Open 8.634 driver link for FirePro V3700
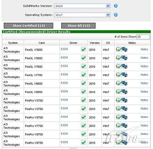Image resolution: width=153 pixels, height=149 pixels. pos(64,100)
